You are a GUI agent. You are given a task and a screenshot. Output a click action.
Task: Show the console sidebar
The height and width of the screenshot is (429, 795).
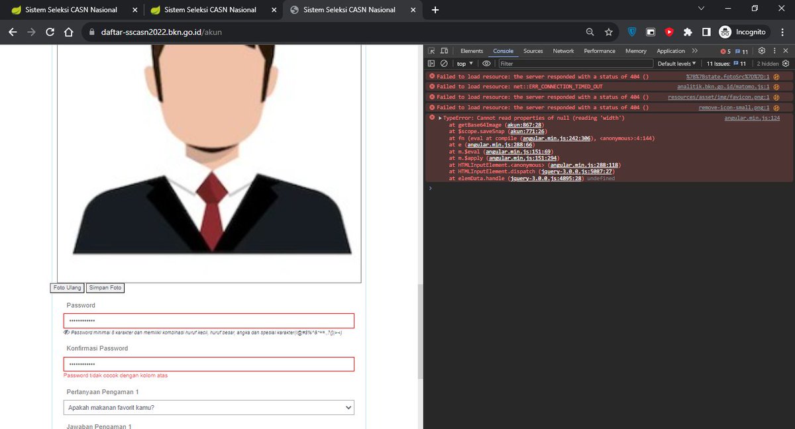(431, 64)
